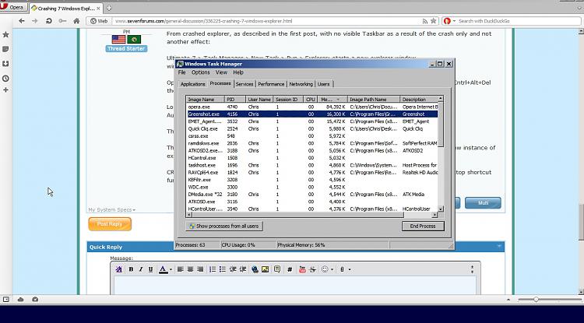Click Task Manager vertical scrollbar thumb

[x=441, y=125]
